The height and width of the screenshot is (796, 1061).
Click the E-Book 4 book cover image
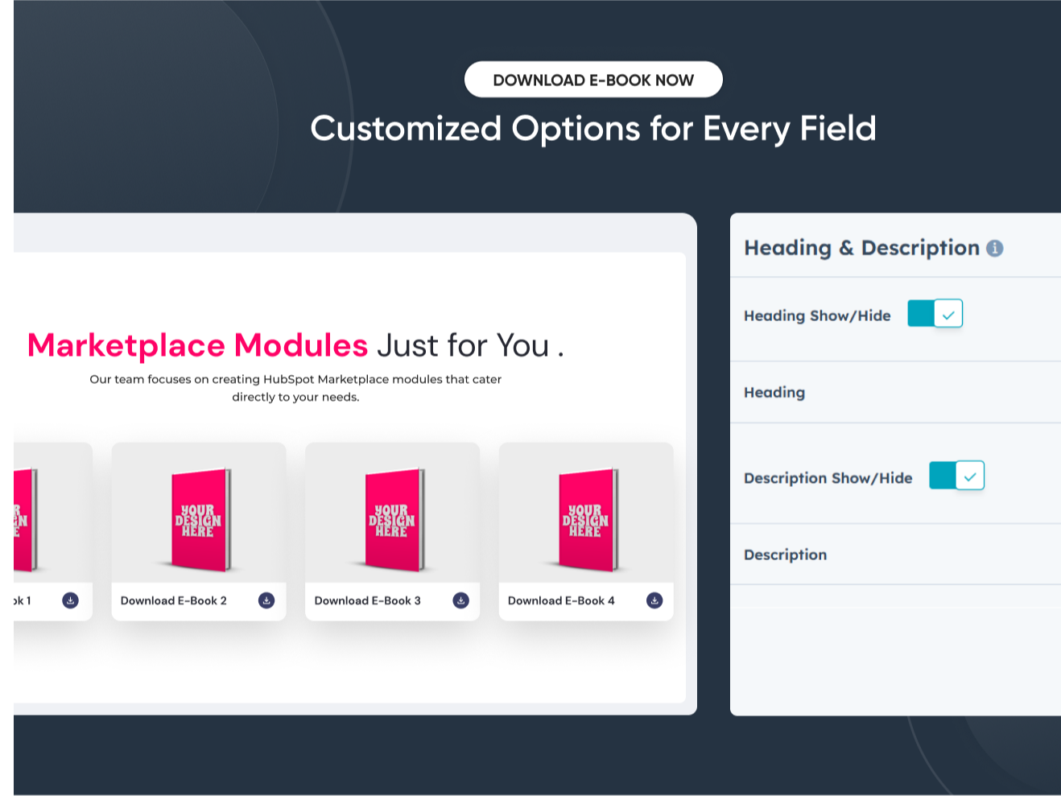pyautogui.click(x=585, y=519)
